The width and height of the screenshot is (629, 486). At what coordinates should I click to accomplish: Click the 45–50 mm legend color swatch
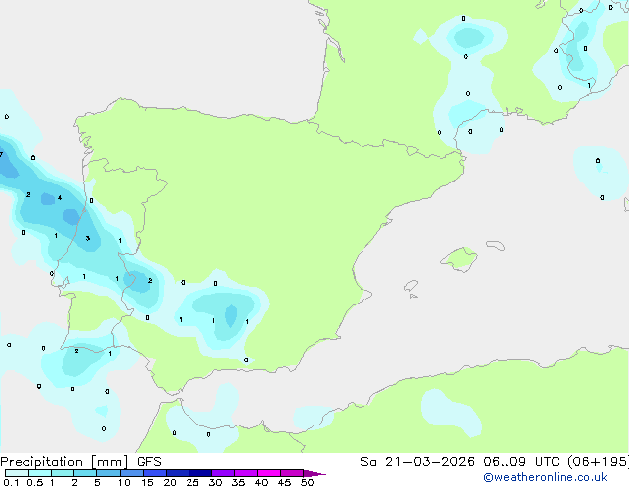pyautogui.click(x=292, y=473)
